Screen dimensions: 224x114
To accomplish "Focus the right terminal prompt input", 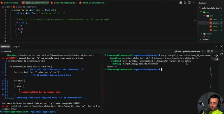I will [x=162, y=69].
